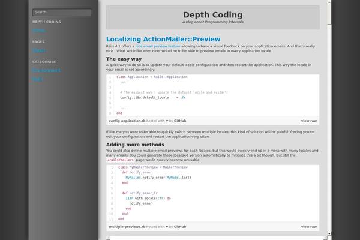Open the link under the DEPTH CODING heading
The image size is (360, 240).
pos(39,31)
